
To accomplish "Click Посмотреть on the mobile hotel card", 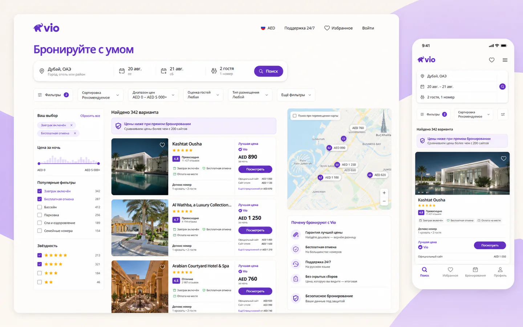I will 490,245.
